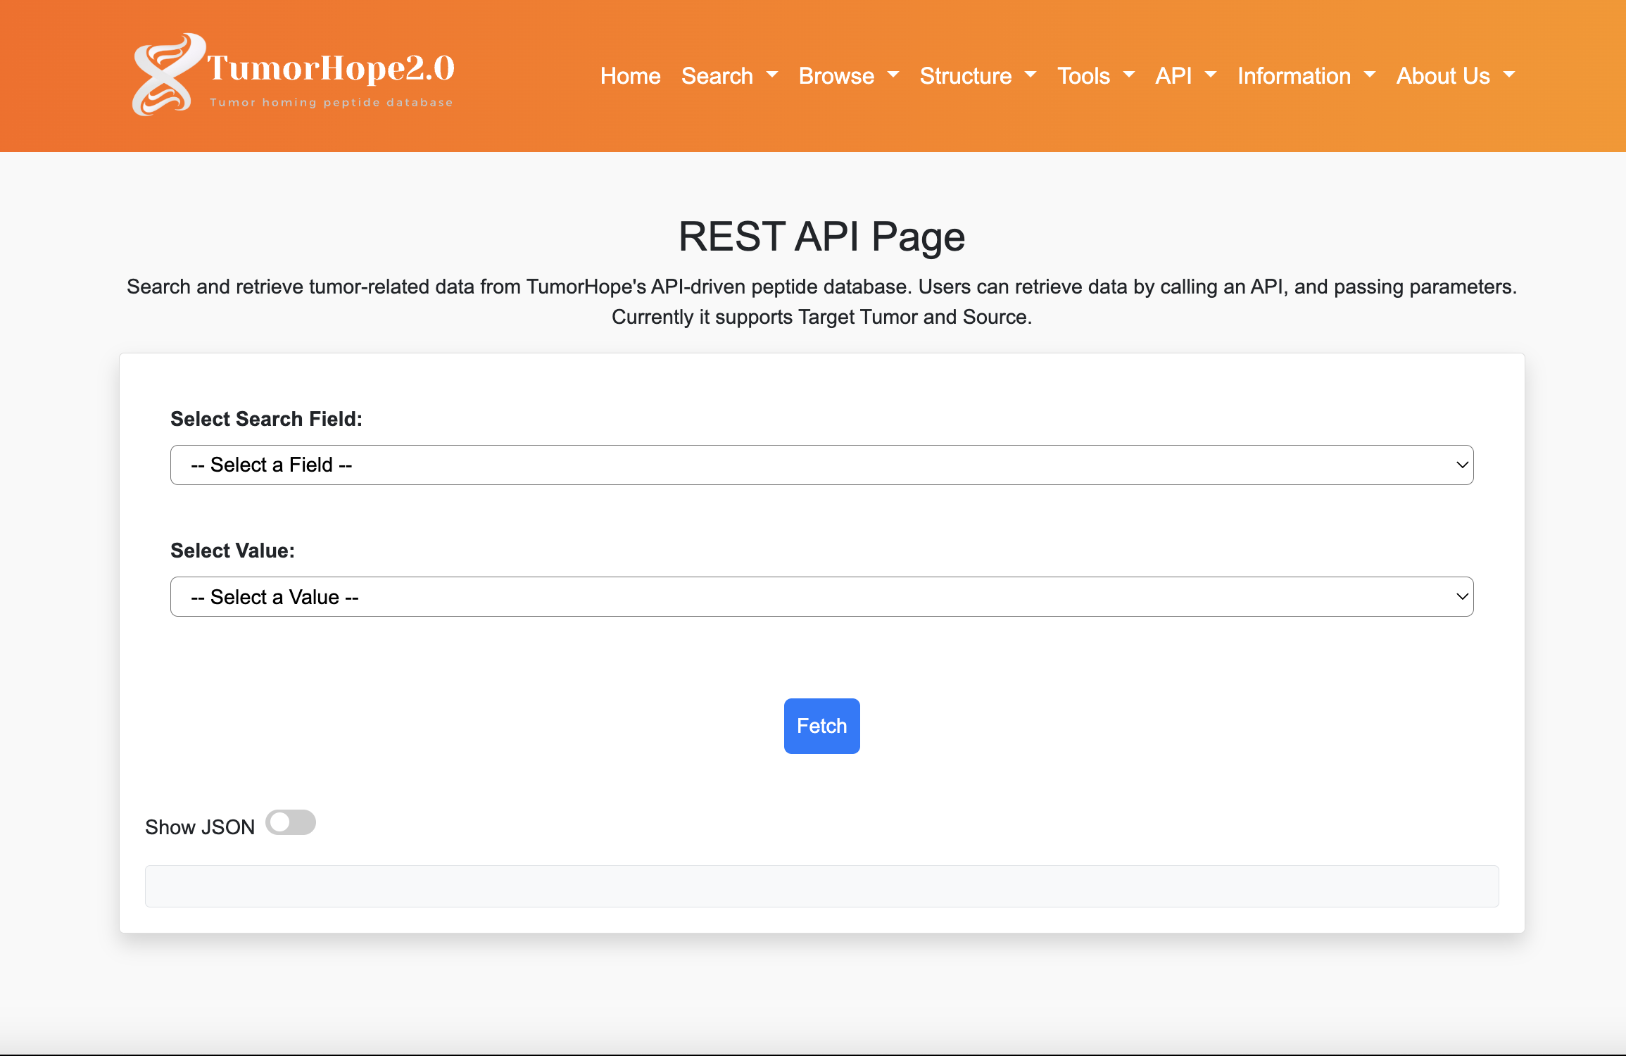
Task: Open the Select a Field combo box
Action: [821, 465]
